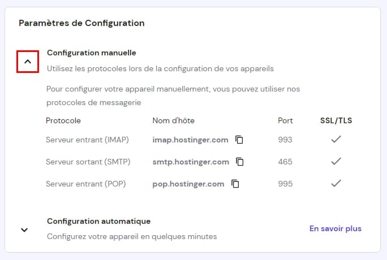Collapse the Configuration manuelle section
Viewport: 387px width, 260px height.
click(x=28, y=61)
